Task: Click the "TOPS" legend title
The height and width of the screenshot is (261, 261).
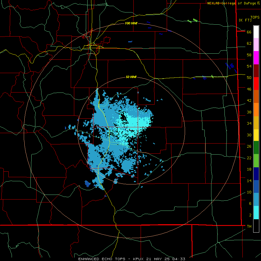Action: [255, 17]
